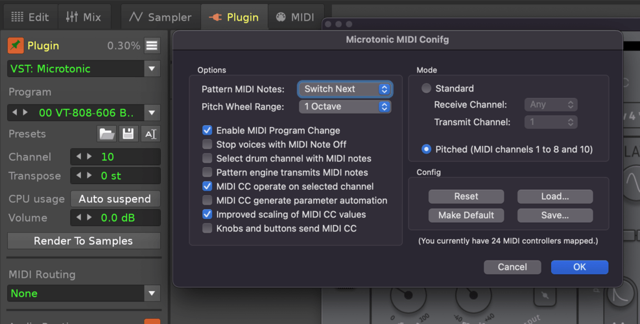
Task: Click the save preset floppy disk icon
Action: [128, 134]
